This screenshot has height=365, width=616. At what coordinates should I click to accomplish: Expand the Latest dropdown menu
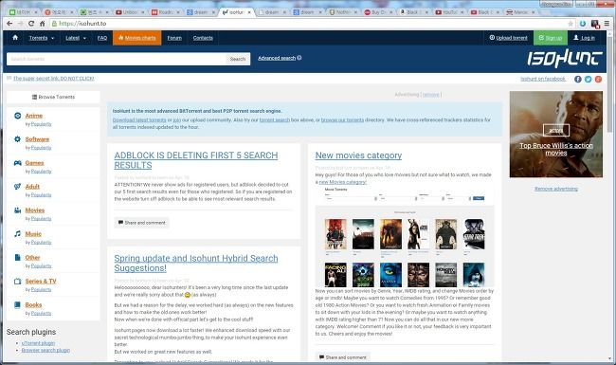click(x=76, y=38)
